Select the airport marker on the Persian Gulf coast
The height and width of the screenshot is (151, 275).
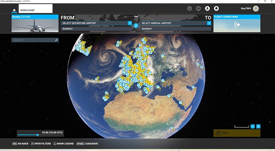tap(193, 87)
